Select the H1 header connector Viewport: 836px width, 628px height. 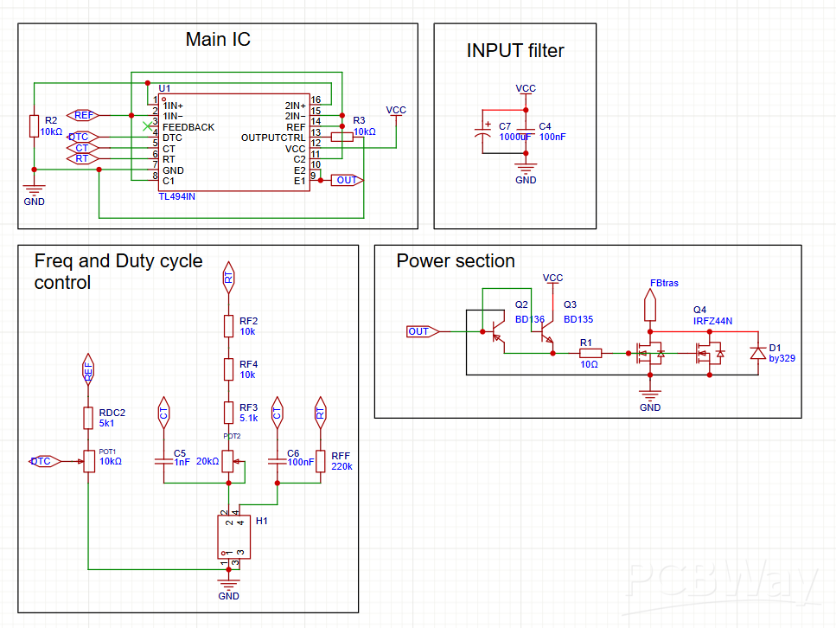click(x=234, y=537)
